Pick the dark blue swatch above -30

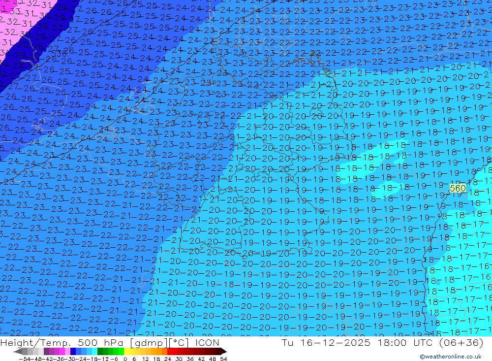coord(73,352)
